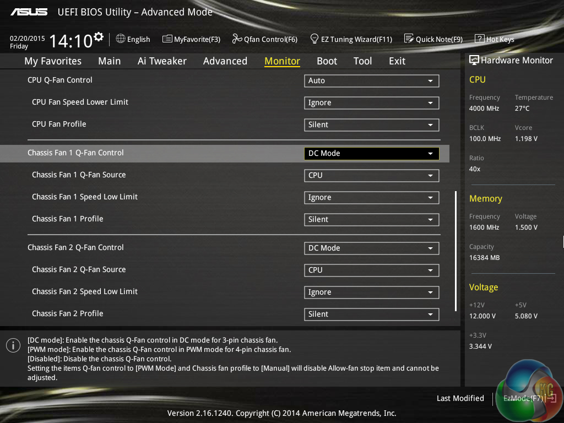Screen dimensions: 564x423
Task: Click the 16384 MB memory capacity value
Action: (x=485, y=258)
